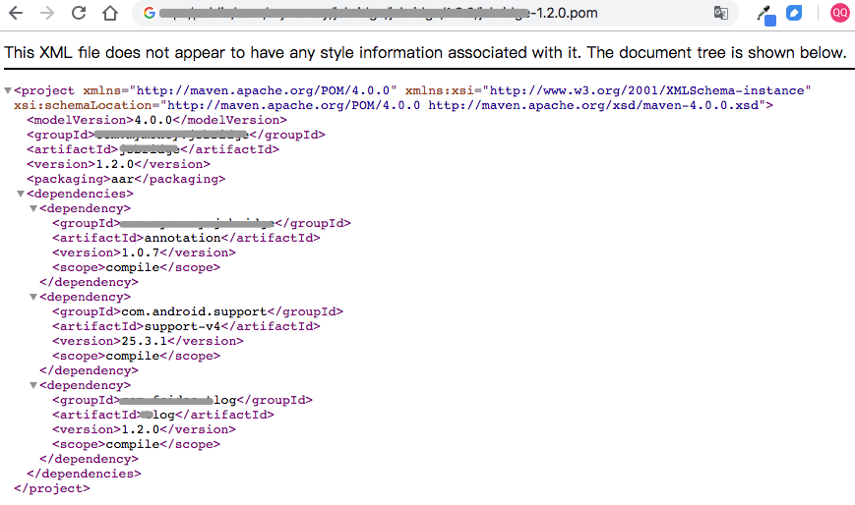Click the artifactId support-v4 line
Screen dimensions: 855x505
(187, 326)
